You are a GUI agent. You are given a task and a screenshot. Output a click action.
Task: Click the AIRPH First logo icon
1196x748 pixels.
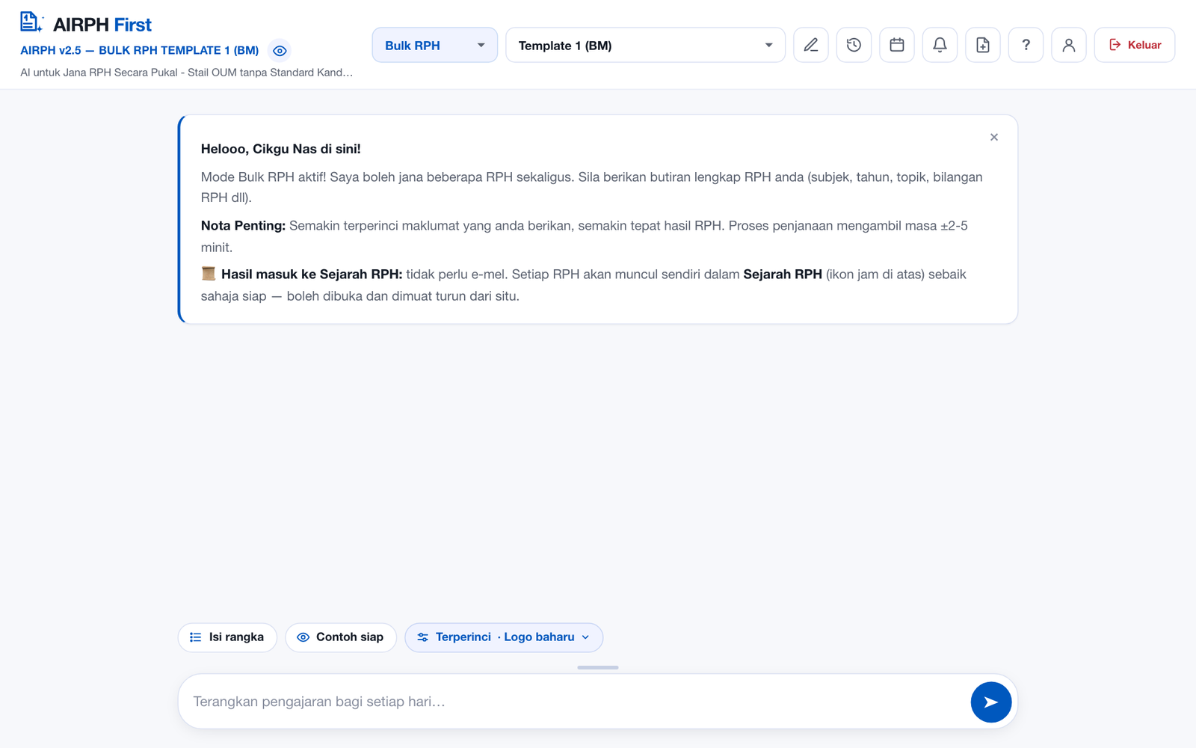click(31, 22)
